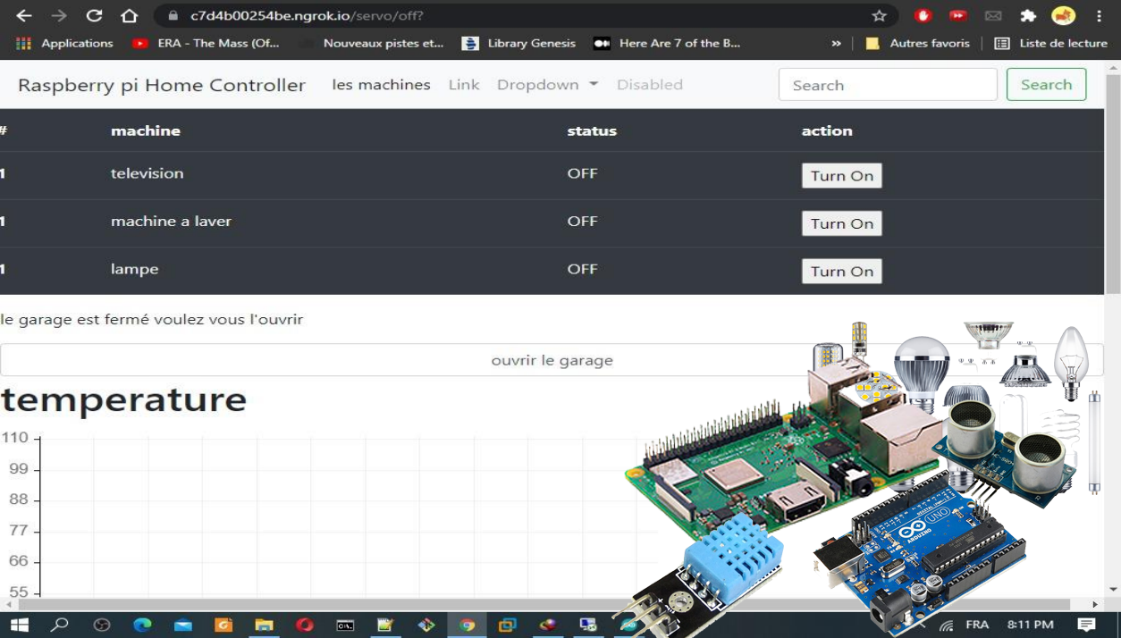
Task: Click the garage est fermé message
Action: (x=152, y=319)
